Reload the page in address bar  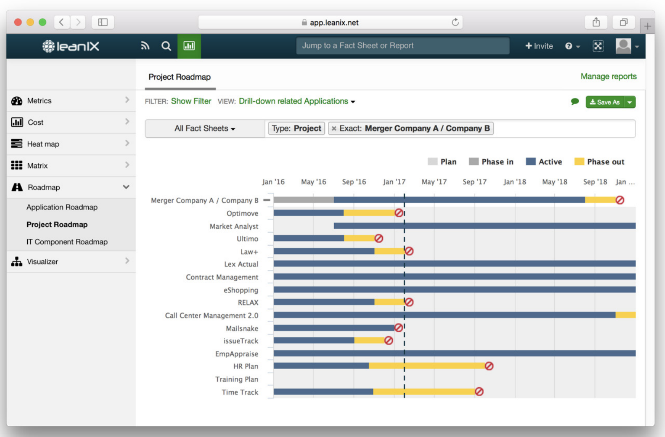click(x=455, y=22)
